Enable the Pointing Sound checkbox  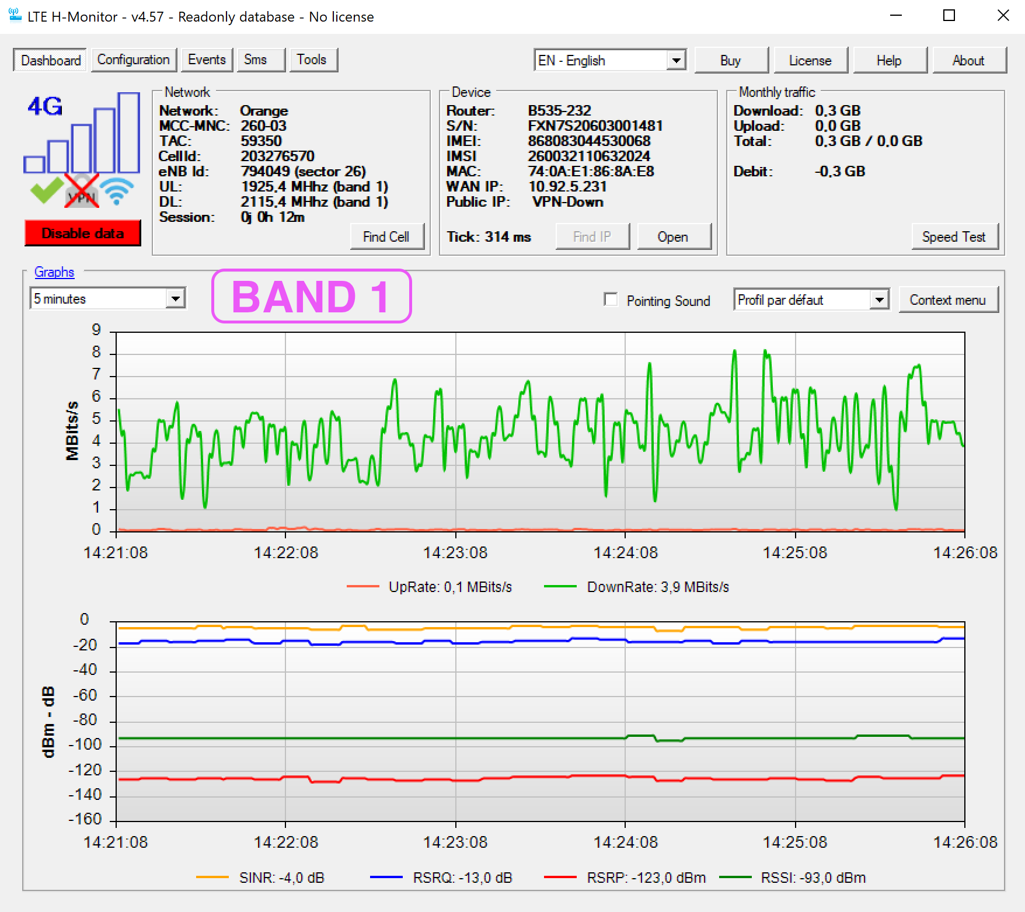611,300
